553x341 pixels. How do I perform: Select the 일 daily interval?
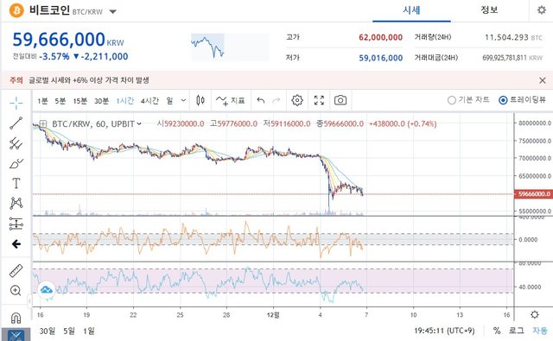point(169,101)
